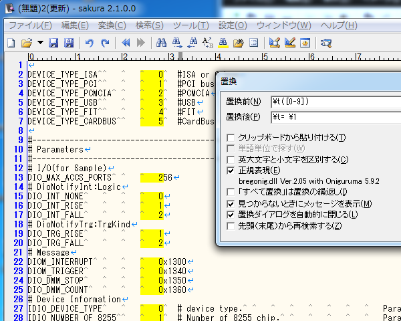Click the ruler and pencil type settings icon
The height and width of the screenshot is (321, 401).
click(x=290, y=43)
